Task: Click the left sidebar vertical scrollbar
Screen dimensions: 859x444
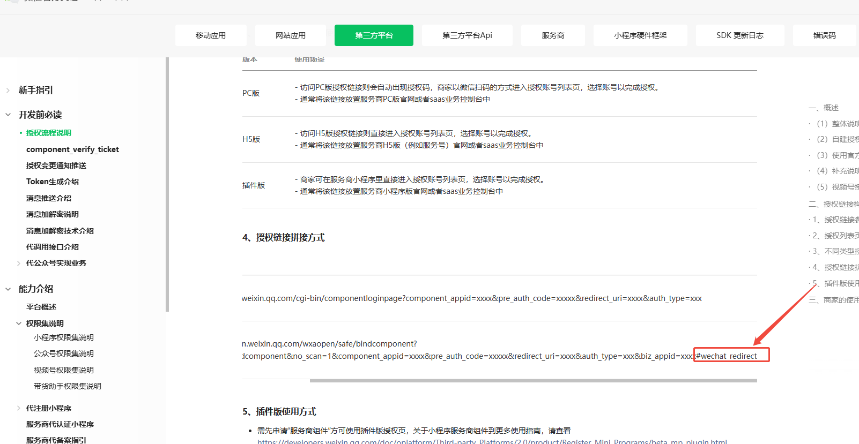Action: [x=167, y=184]
